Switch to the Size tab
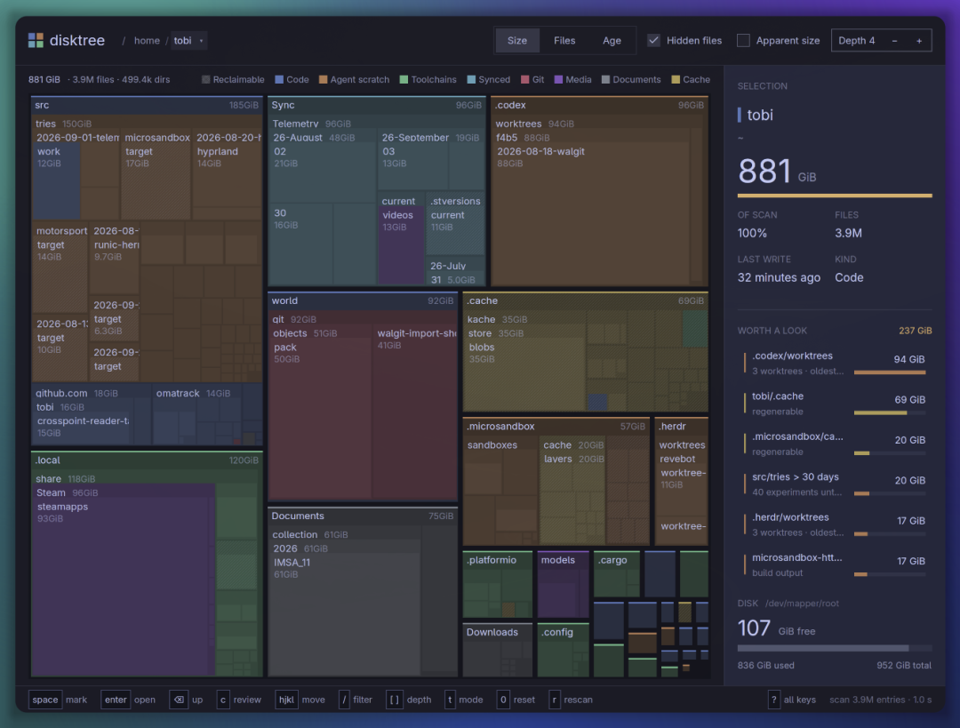Image resolution: width=960 pixels, height=728 pixels. [516, 40]
